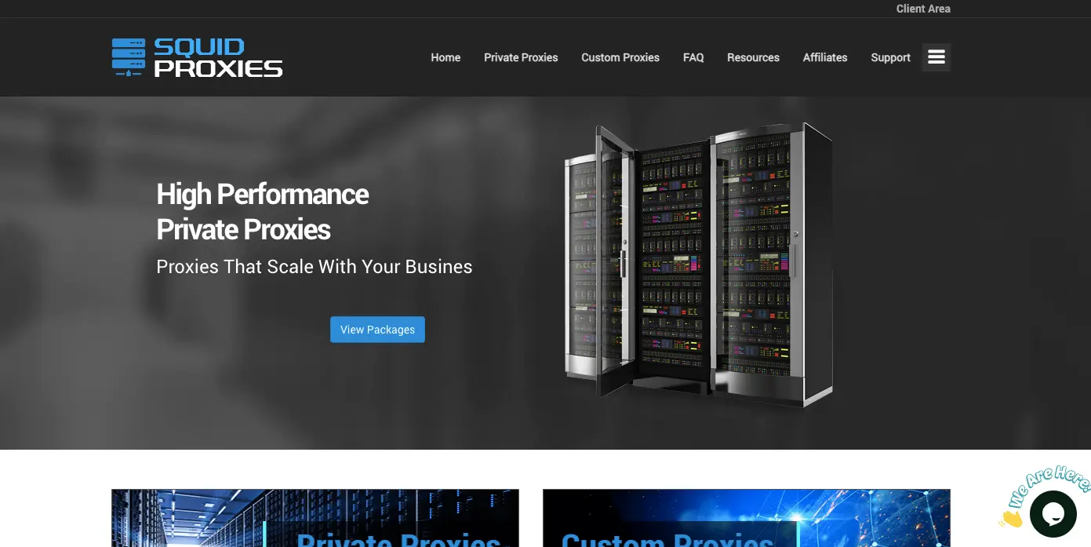
Task: Click the View Packages button
Action: [377, 330]
